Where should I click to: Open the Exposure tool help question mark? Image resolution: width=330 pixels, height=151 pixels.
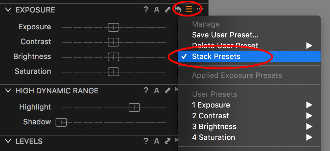[x=146, y=10]
